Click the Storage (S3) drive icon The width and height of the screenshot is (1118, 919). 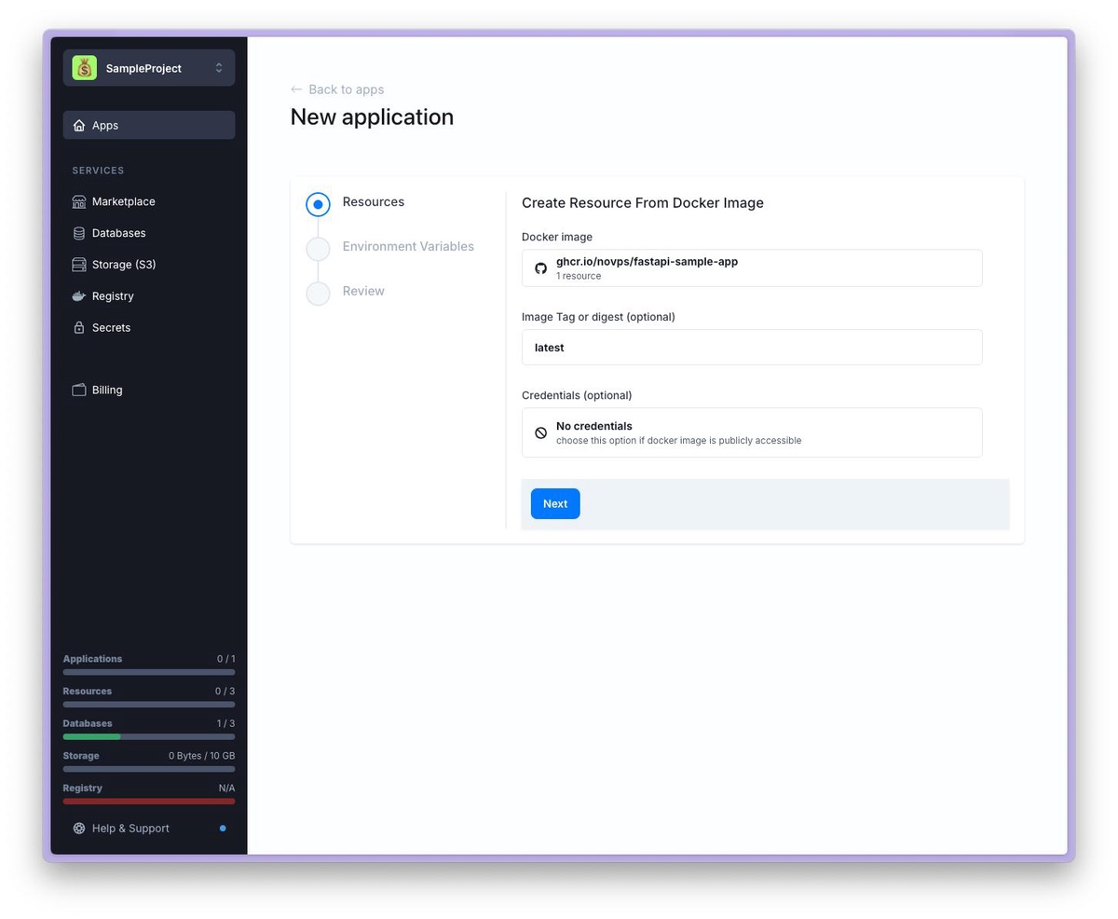pos(79,265)
